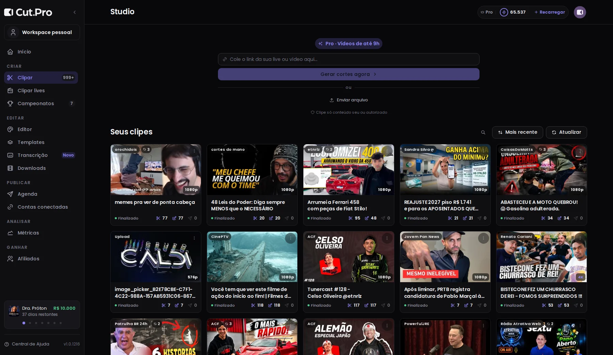This screenshot has height=355, width=613.
Task: Click the Métricas chart icon
Action: point(10,233)
